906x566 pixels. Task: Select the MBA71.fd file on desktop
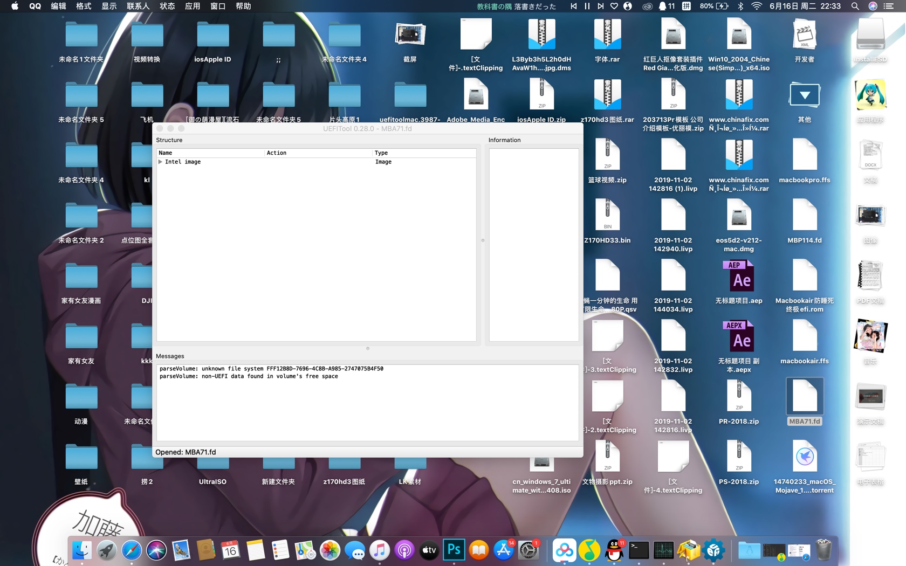coord(805,402)
